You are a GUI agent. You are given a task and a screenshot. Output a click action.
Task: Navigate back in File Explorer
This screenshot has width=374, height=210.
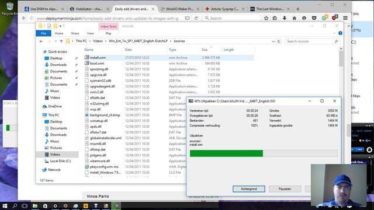[41, 41]
